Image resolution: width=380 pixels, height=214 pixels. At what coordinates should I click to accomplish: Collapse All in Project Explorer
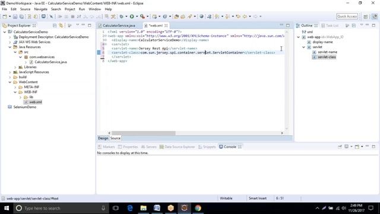tap(55, 25)
